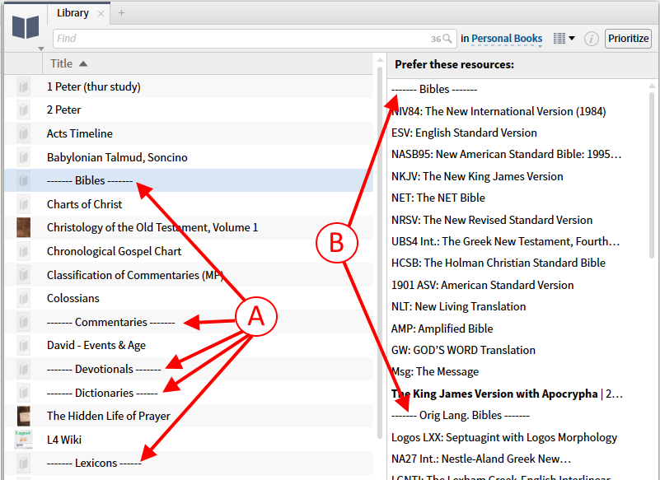Image resolution: width=660 pixels, height=480 pixels.
Task: Select ESV: English Standard Version entry
Action: click(464, 133)
